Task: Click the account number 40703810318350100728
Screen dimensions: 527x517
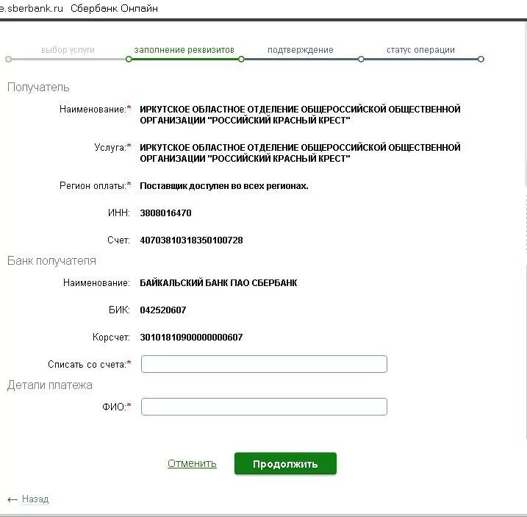Action: click(x=191, y=240)
